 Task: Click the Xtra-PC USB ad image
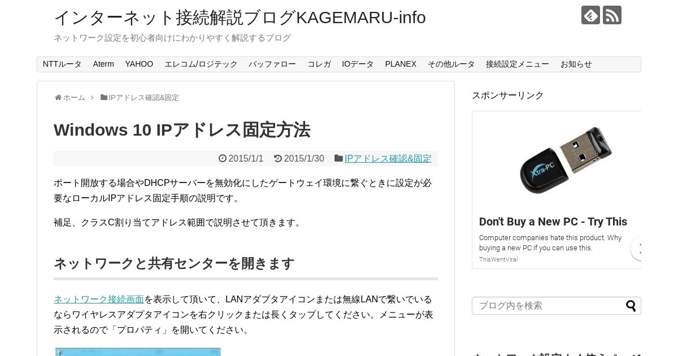[566, 160]
